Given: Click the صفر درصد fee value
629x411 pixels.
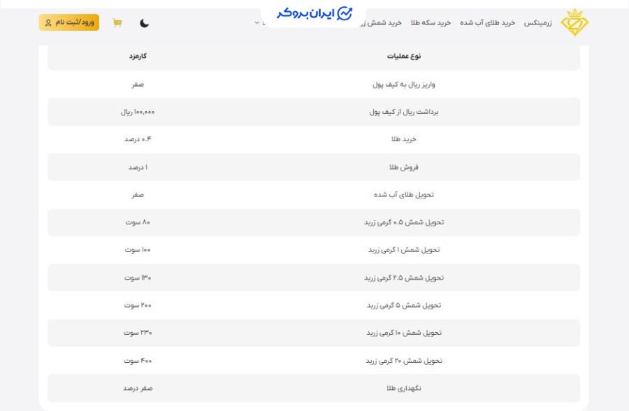Looking at the screenshot, I should (138, 389).
